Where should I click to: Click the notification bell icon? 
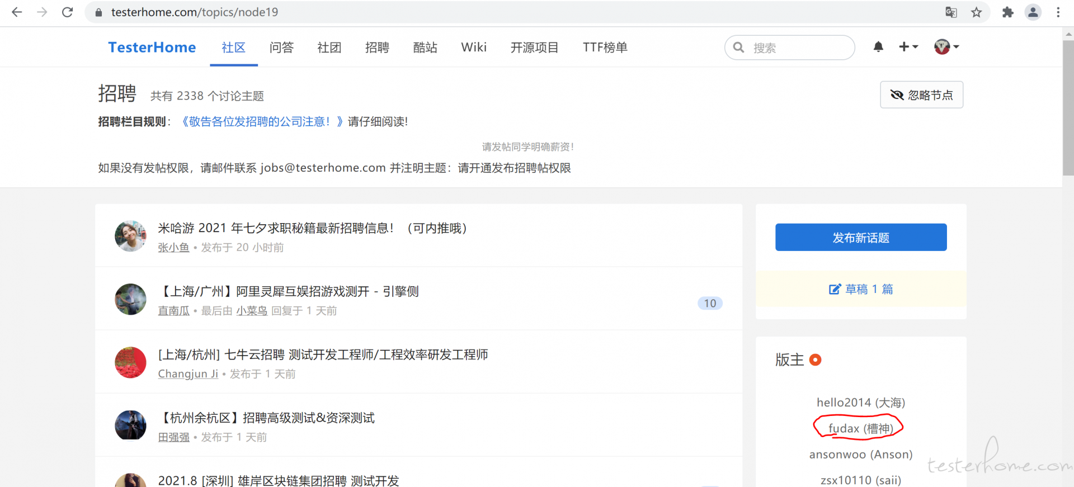(x=878, y=47)
